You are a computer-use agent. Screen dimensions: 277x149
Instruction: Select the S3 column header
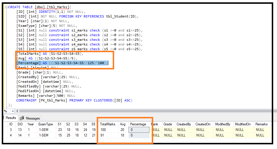click(76, 124)
